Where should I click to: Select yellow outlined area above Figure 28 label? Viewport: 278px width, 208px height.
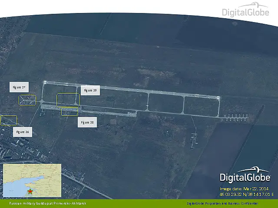pyautogui.click(x=69, y=112)
